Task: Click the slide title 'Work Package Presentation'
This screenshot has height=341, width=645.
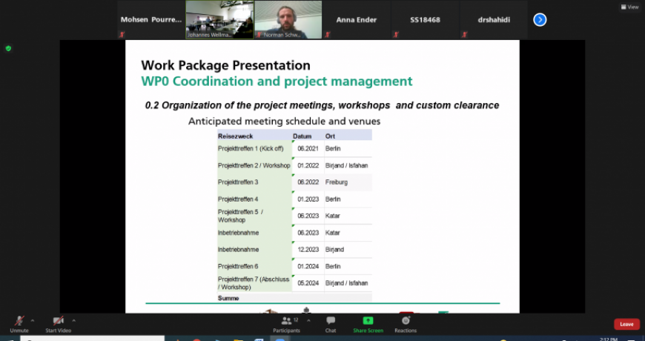Action: click(225, 65)
